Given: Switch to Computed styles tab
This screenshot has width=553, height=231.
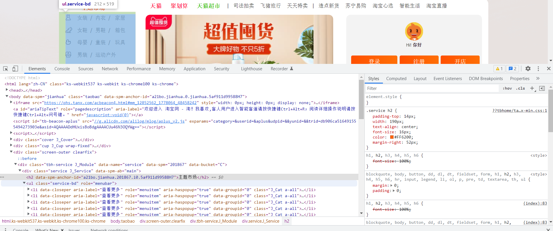Looking at the screenshot, I should pos(396,78).
